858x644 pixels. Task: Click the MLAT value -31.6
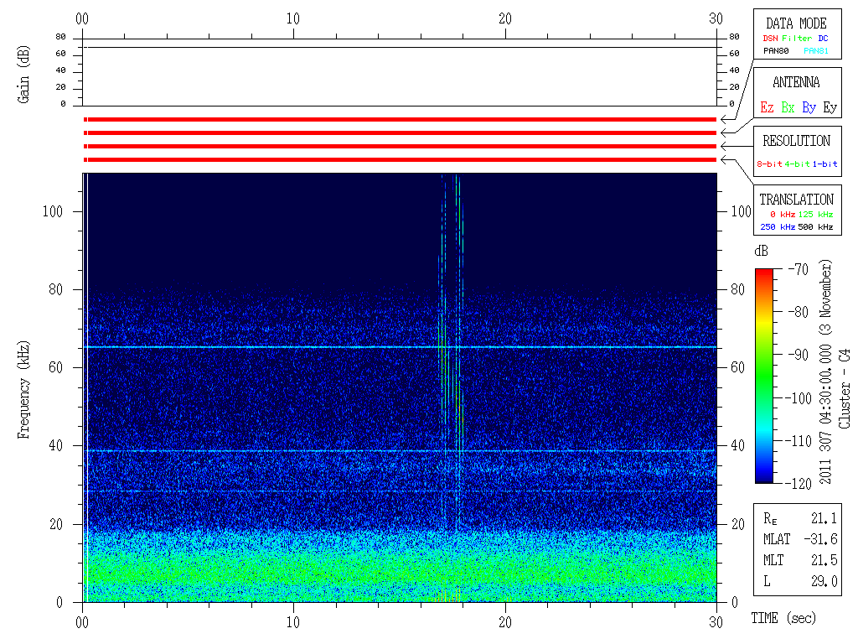(x=821, y=539)
